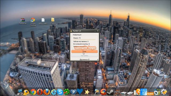The image size is (171, 96).
Task: Open the orange SURF dock icon
Action: point(150,94)
